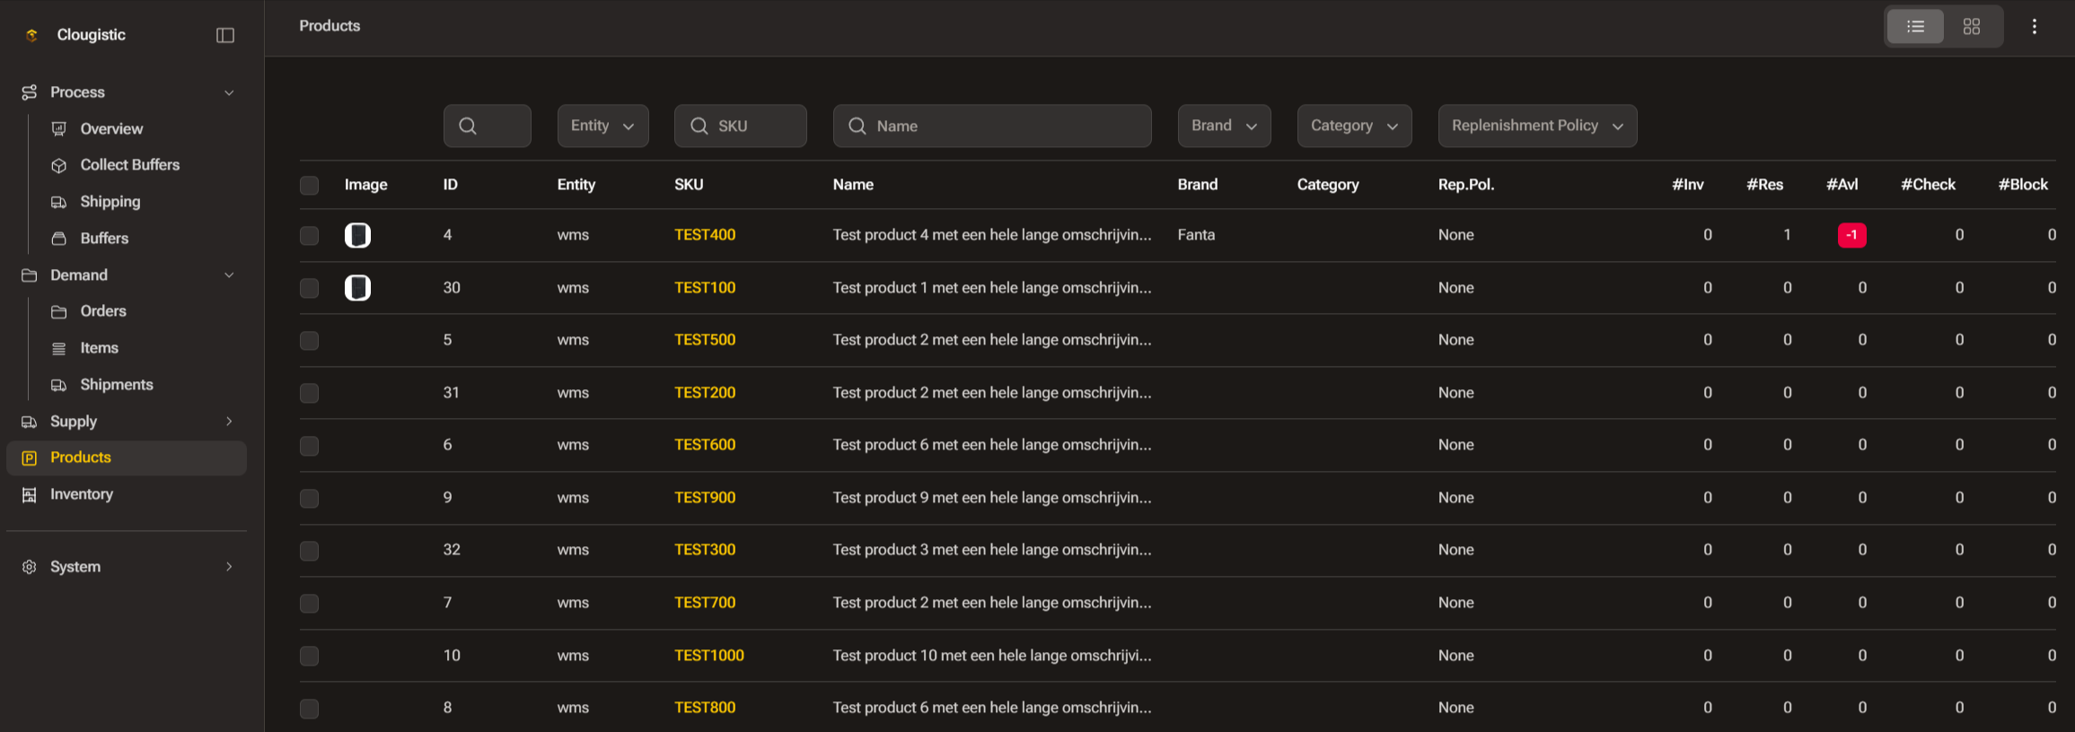Switch to list view layout

1915,27
